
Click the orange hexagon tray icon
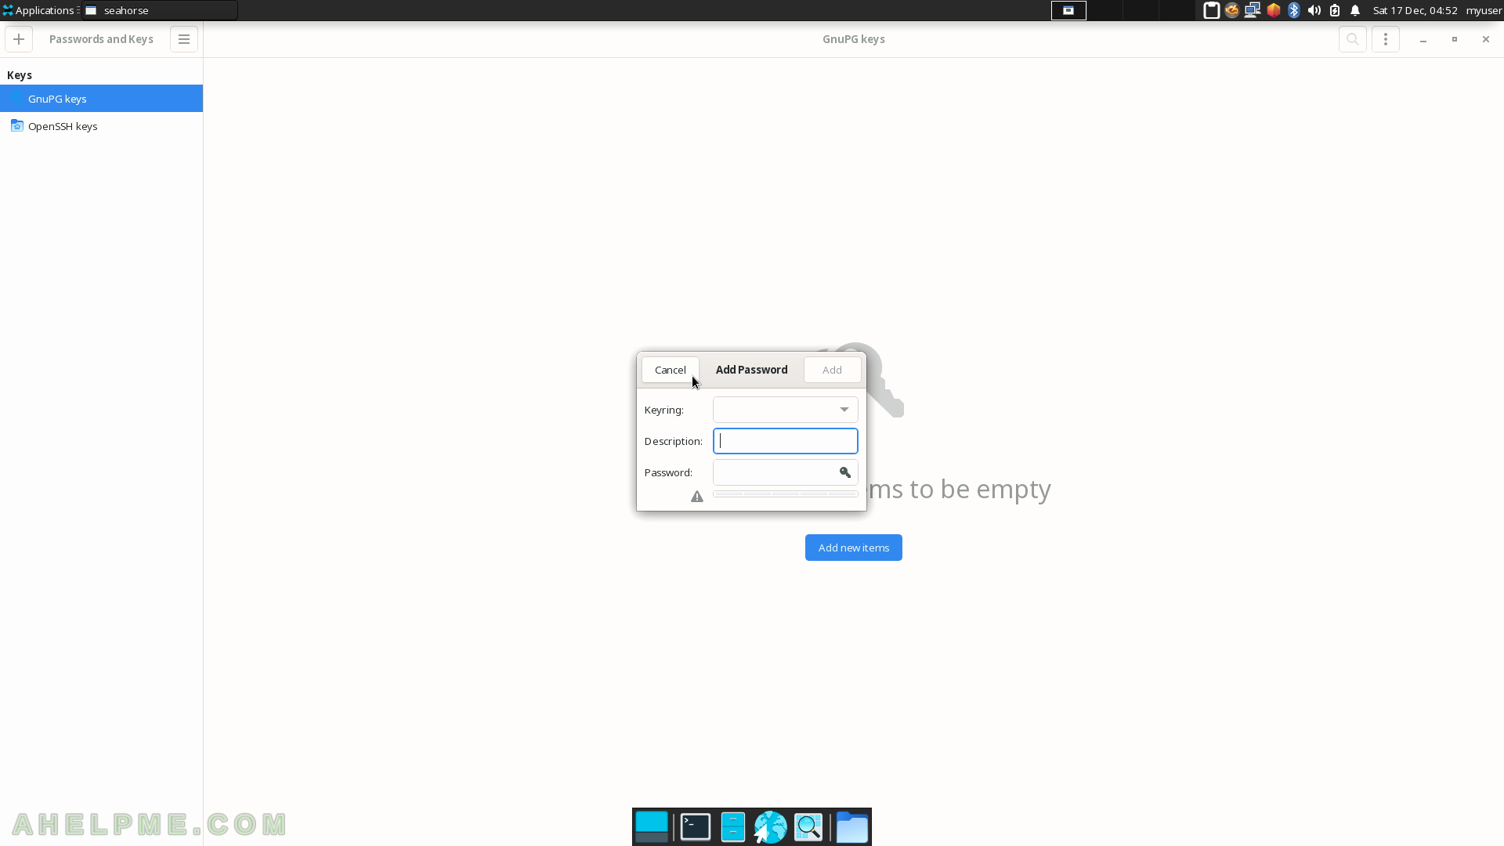[x=1274, y=10]
